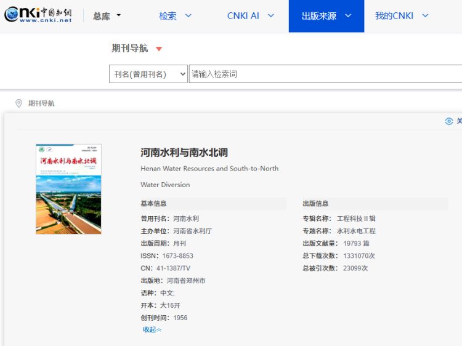The height and width of the screenshot is (346, 462).
Task: Click the journal title 河南水利与南水北调
Action: [x=184, y=153]
